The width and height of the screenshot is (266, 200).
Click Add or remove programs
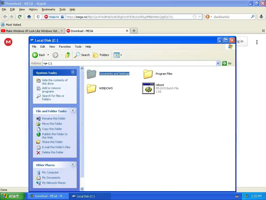51,90
